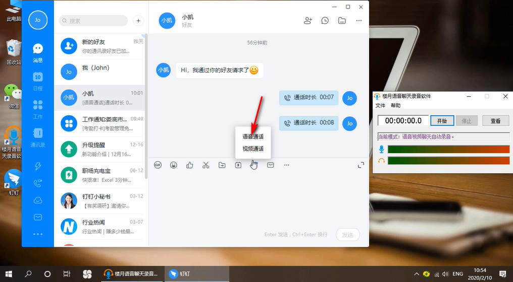Click the 发送 send button

347,234
